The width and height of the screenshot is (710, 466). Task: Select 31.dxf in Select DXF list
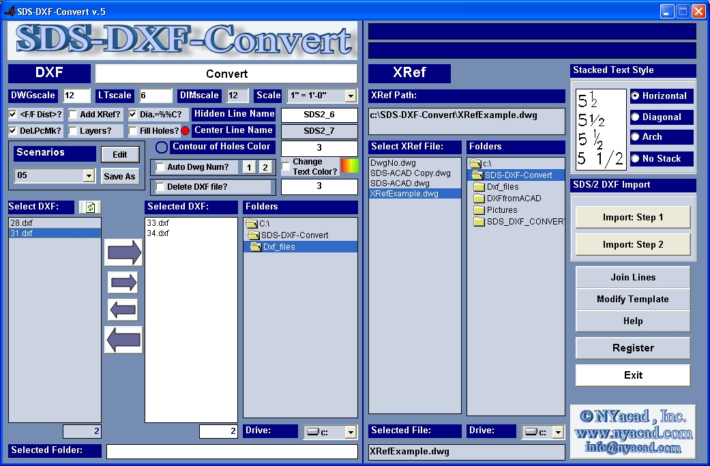point(55,233)
